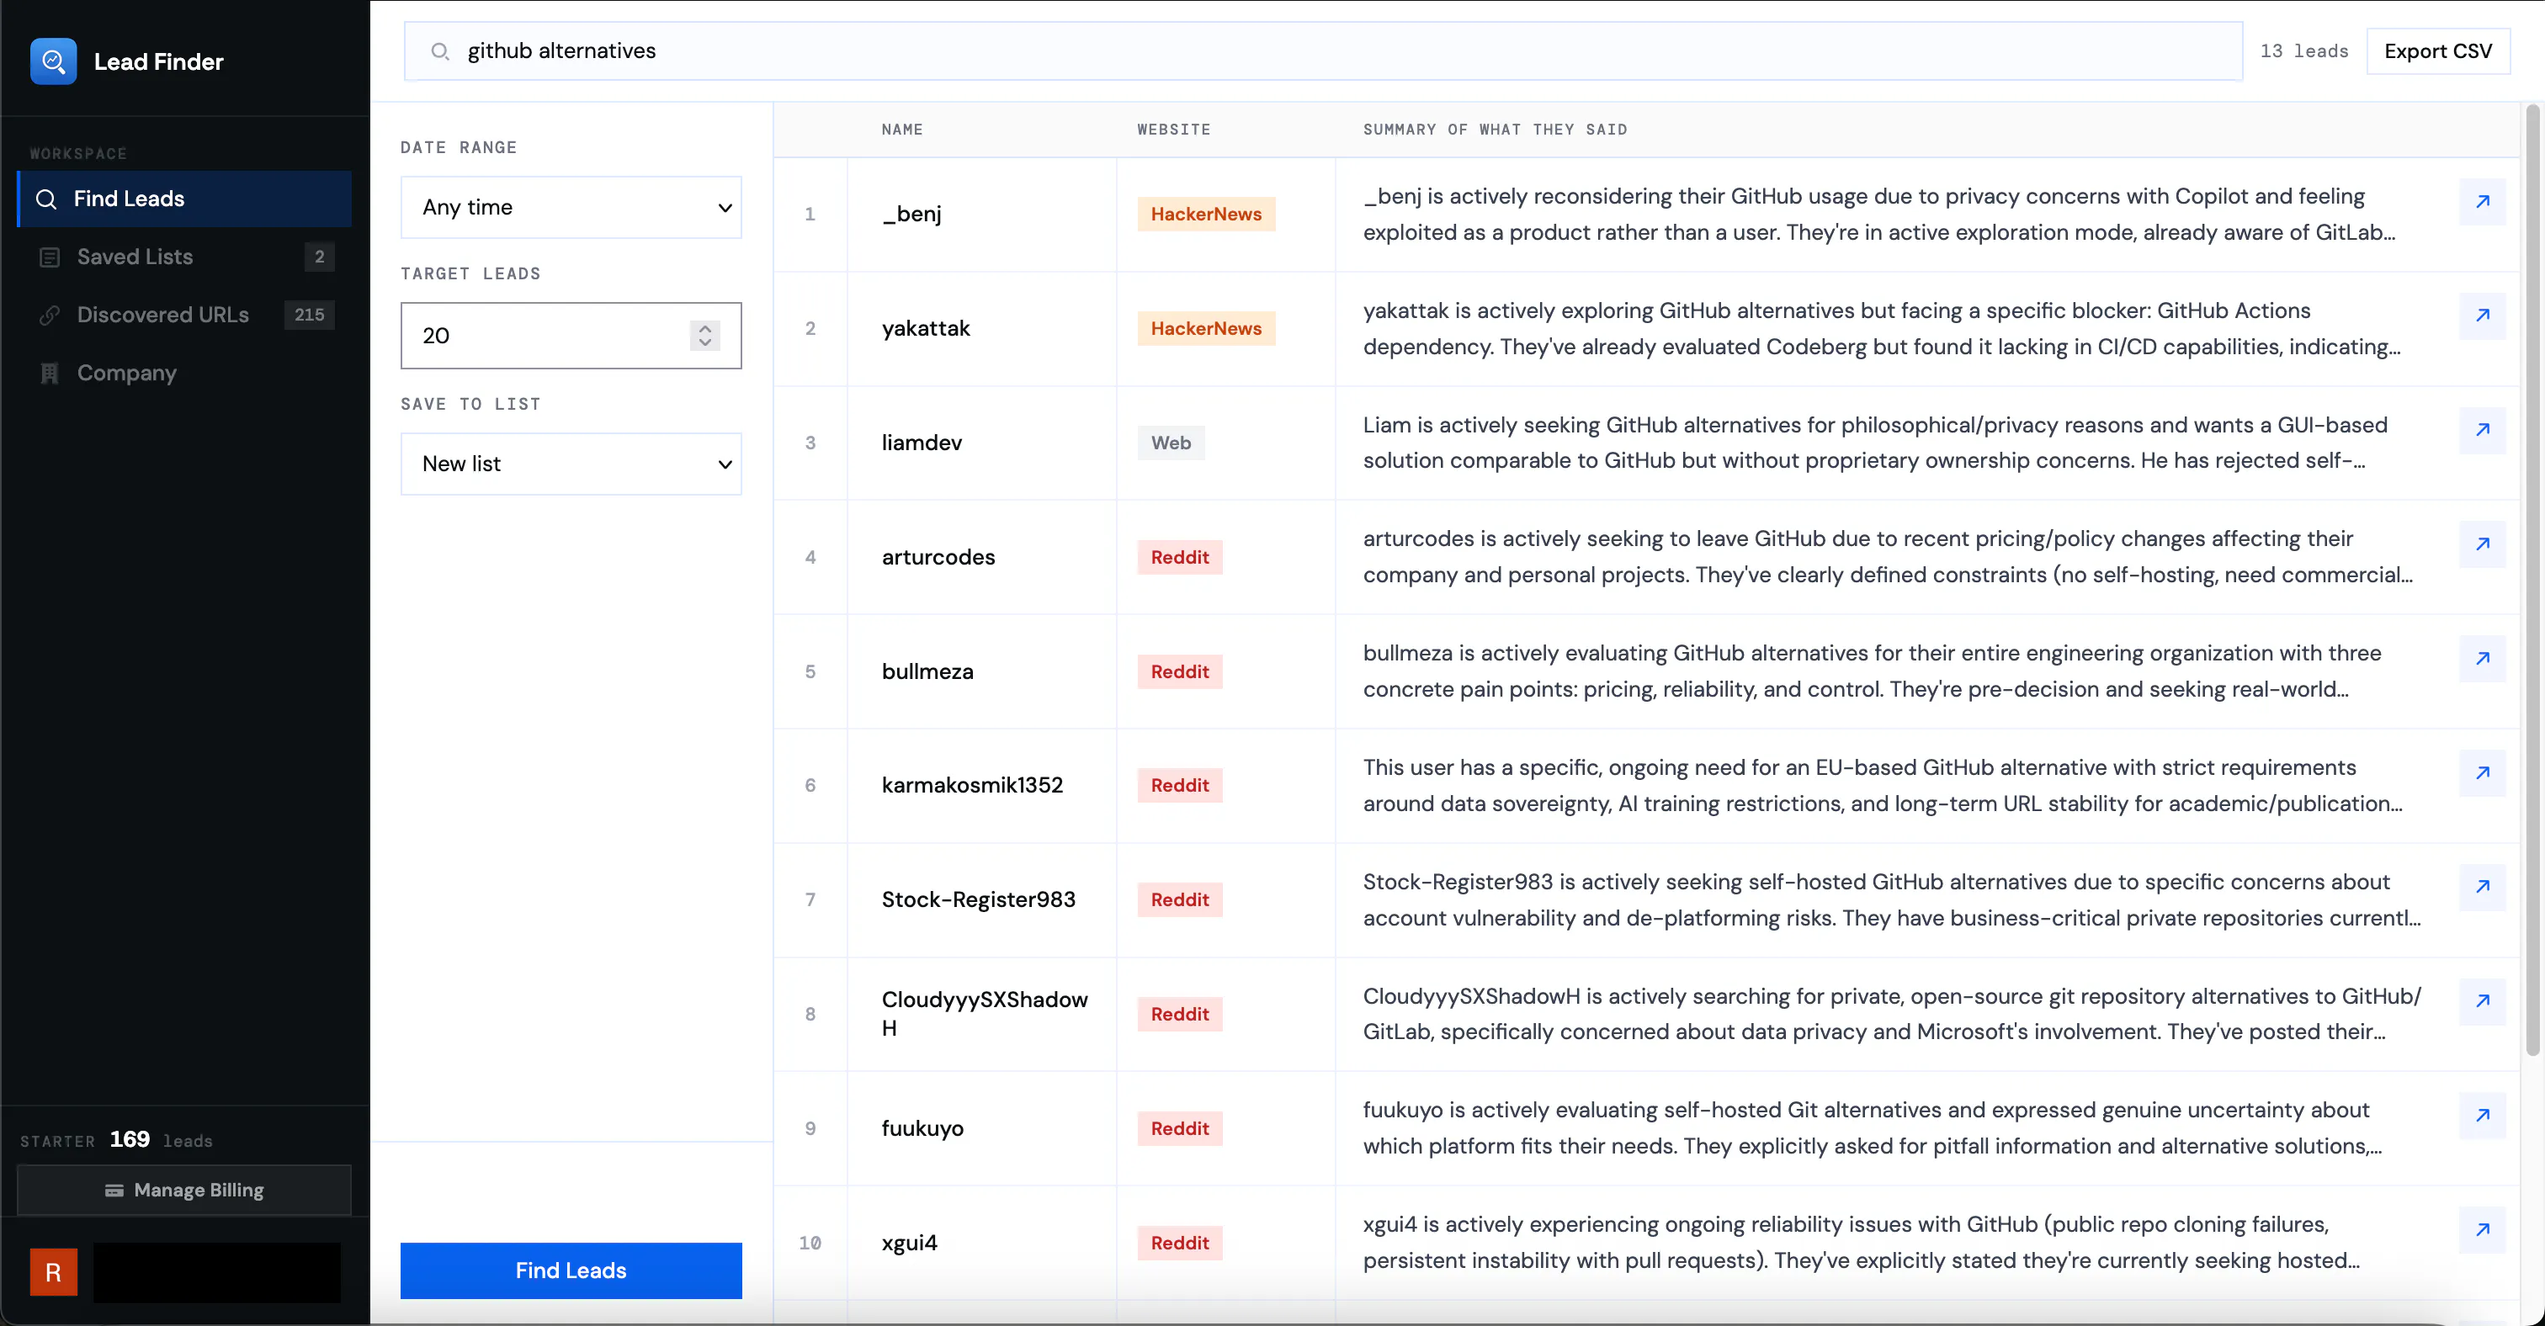Click the Company building icon
2545x1326 pixels.
click(50, 374)
